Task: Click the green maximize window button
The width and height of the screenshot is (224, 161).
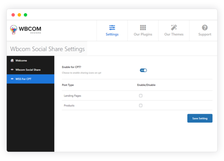Action: 25,15
